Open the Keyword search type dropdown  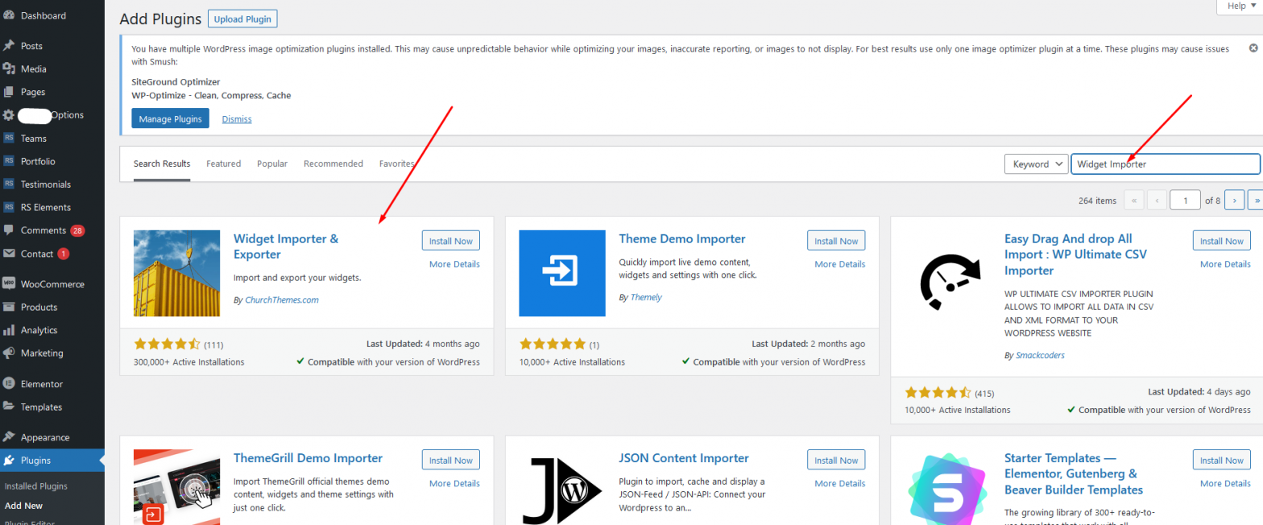[1036, 163]
